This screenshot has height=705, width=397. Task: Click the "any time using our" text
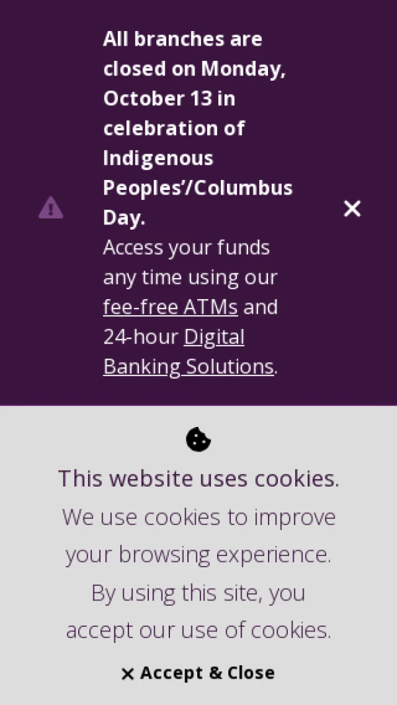click(x=190, y=277)
